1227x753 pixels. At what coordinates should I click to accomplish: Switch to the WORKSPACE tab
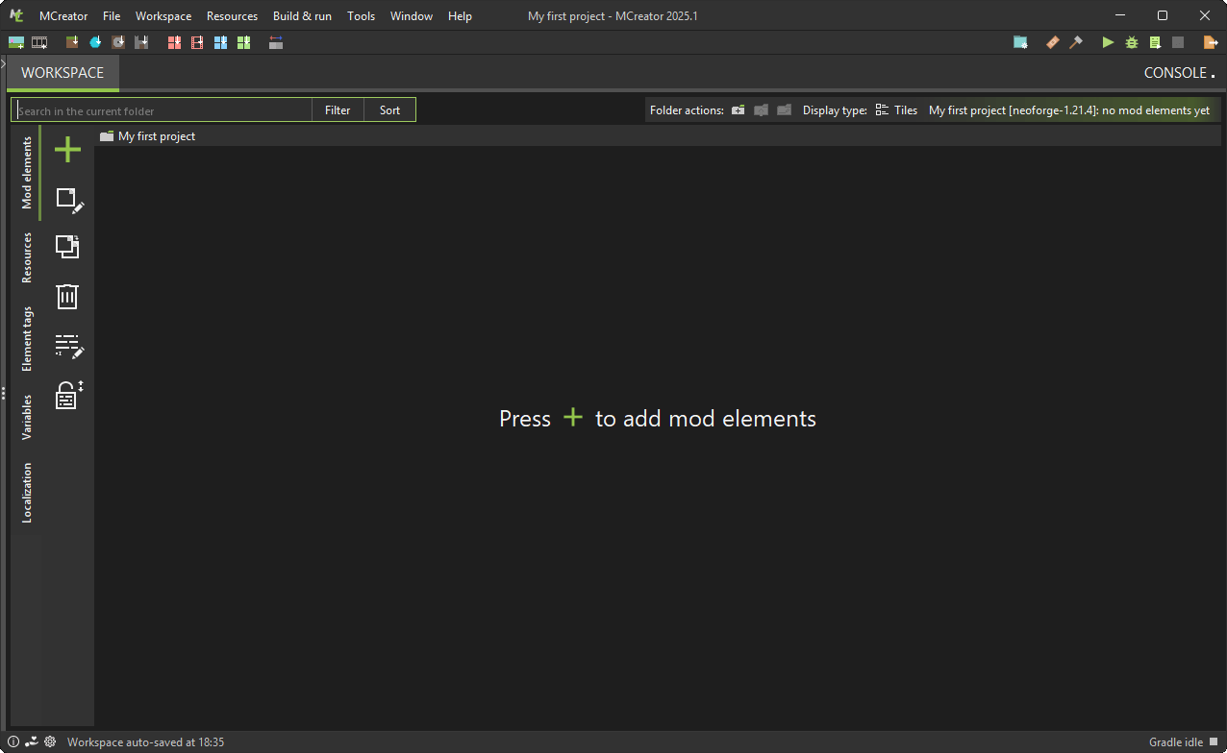point(63,73)
